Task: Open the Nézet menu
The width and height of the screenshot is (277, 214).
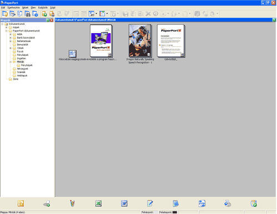Action: click(x=25, y=8)
